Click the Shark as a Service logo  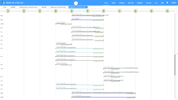(3, 3)
